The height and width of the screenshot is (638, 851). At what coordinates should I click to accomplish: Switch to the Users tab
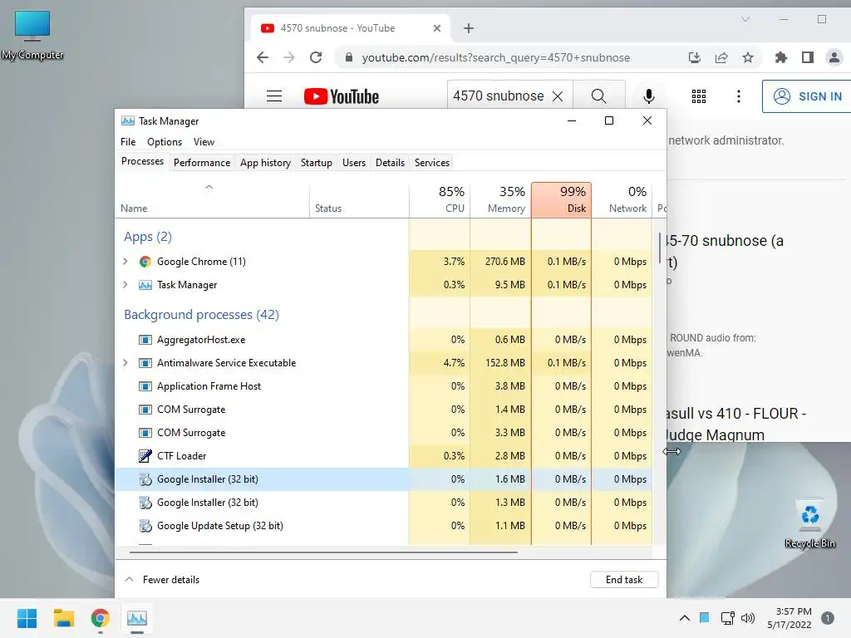354,163
